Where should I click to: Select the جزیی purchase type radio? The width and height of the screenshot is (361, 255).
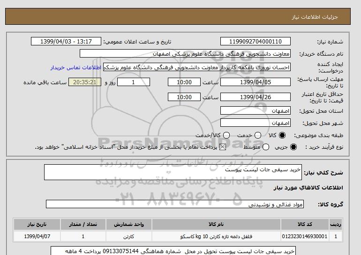[x=293, y=147]
